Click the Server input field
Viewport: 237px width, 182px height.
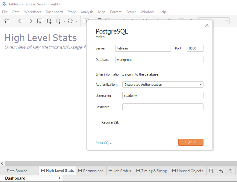[x=143, y=48]
